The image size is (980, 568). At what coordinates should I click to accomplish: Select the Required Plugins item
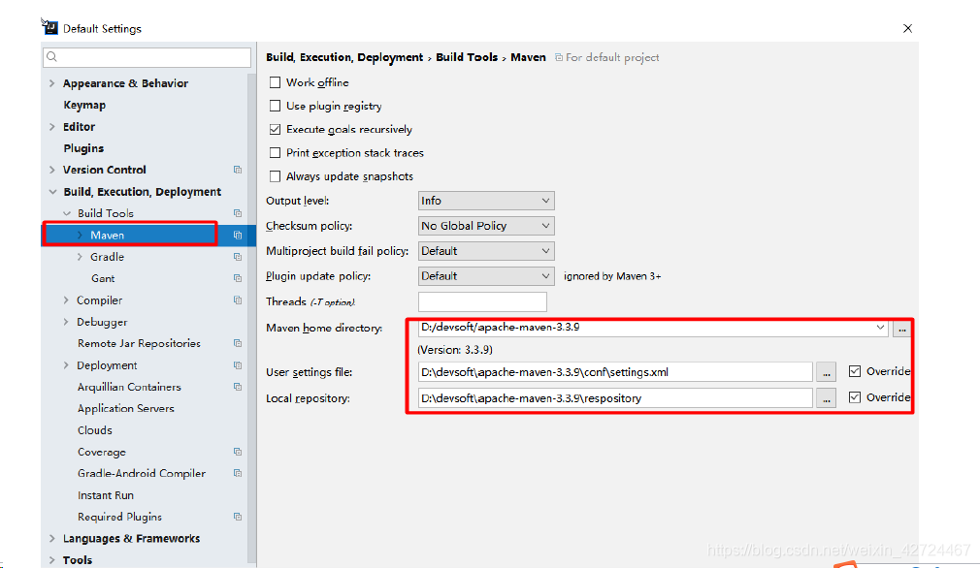pyautogui.click(x=119, y=517)
